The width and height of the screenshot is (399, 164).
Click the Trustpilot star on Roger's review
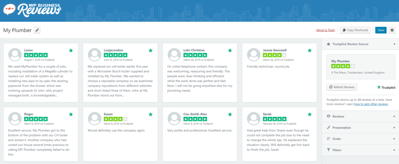click(x=71, y=114)
